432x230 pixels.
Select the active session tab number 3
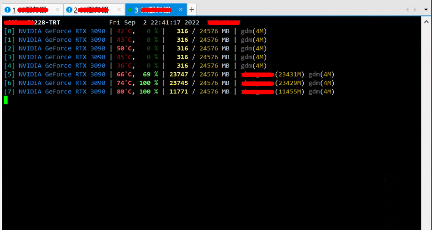156,10
